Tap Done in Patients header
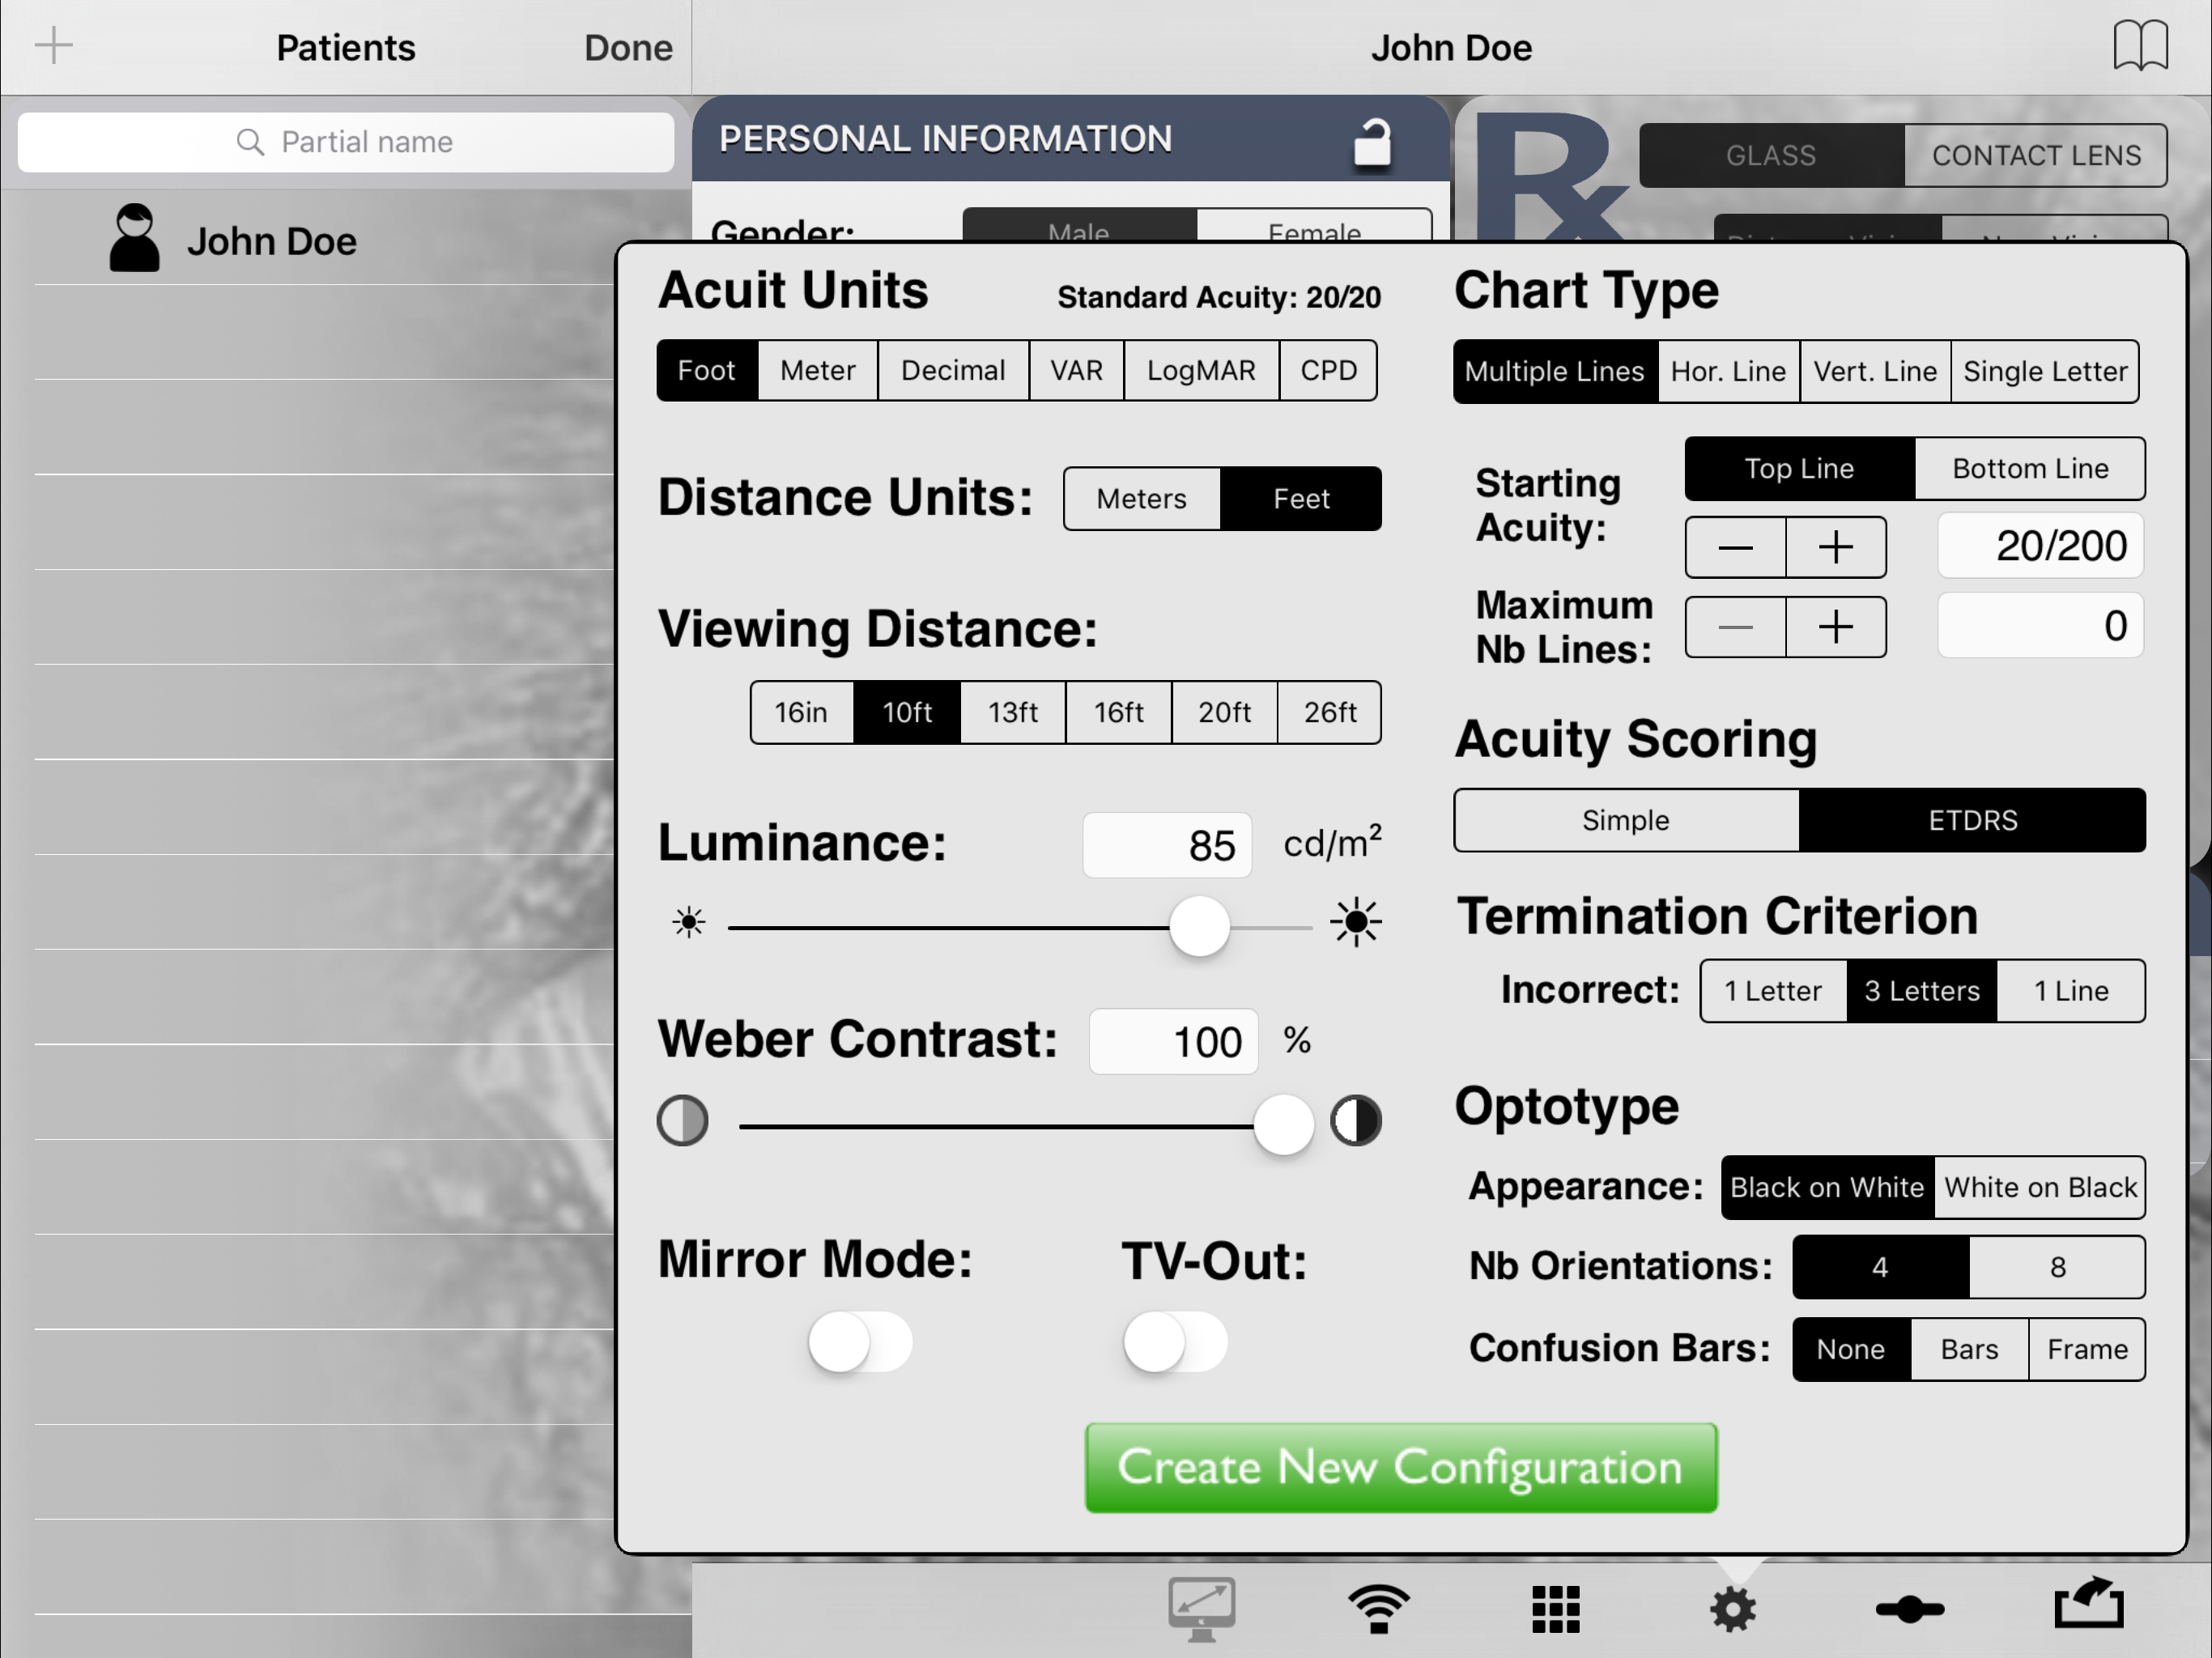 [x=628, y=47]
